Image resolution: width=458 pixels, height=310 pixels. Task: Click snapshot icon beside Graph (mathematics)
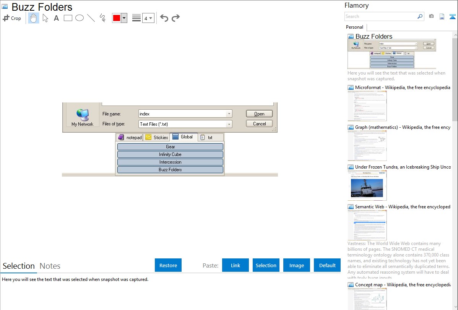(x=351, y=127)
